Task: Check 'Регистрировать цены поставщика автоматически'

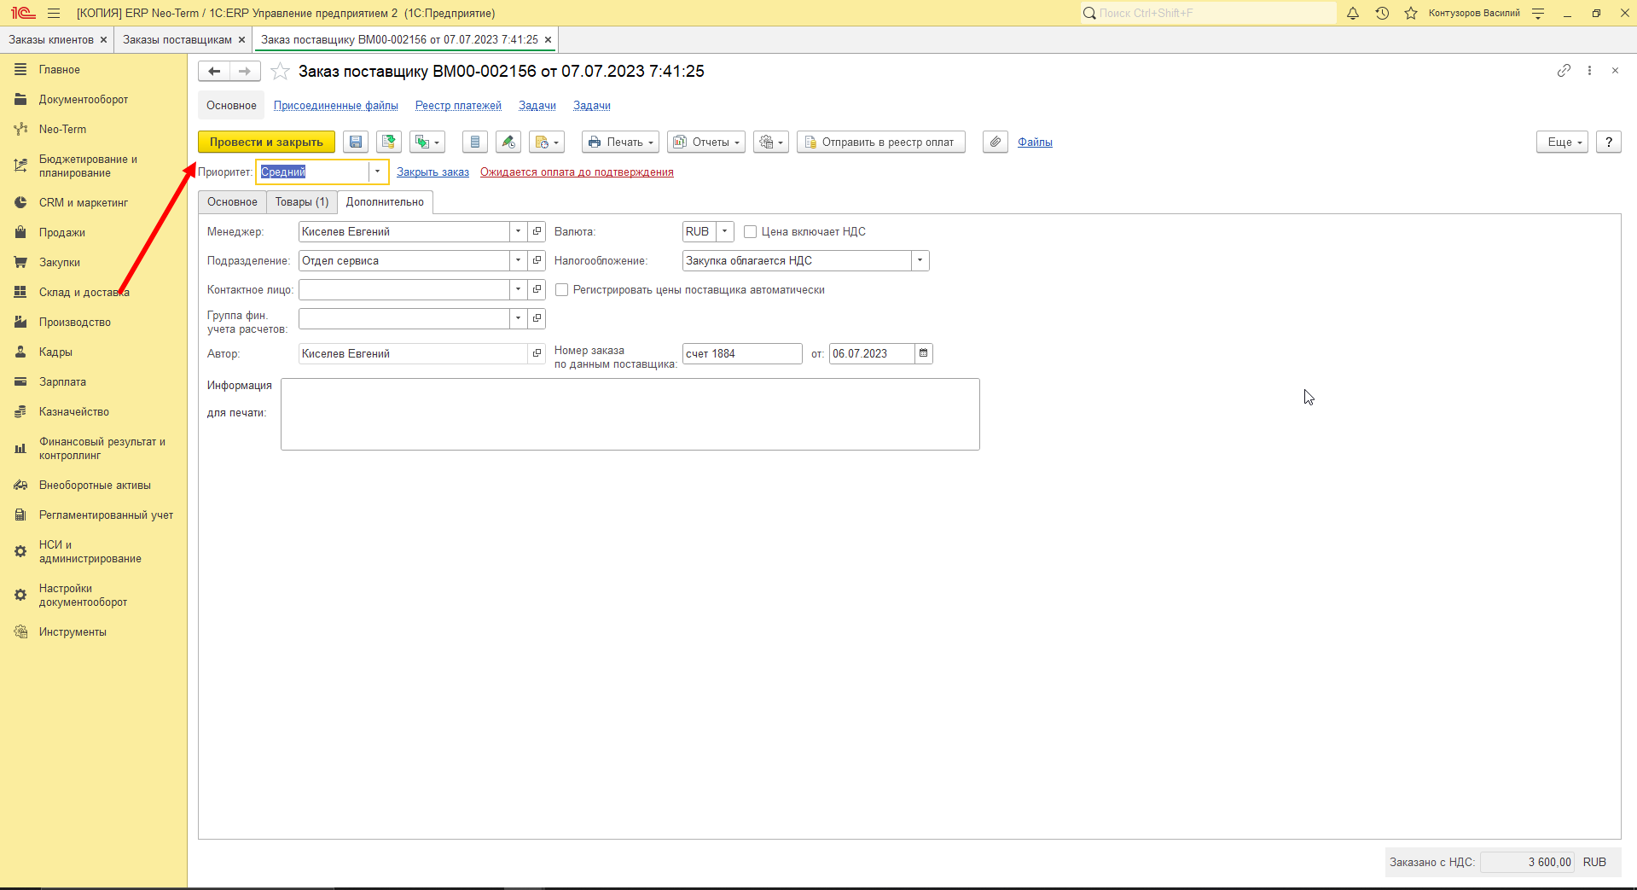Action: [x=562, y=290]
